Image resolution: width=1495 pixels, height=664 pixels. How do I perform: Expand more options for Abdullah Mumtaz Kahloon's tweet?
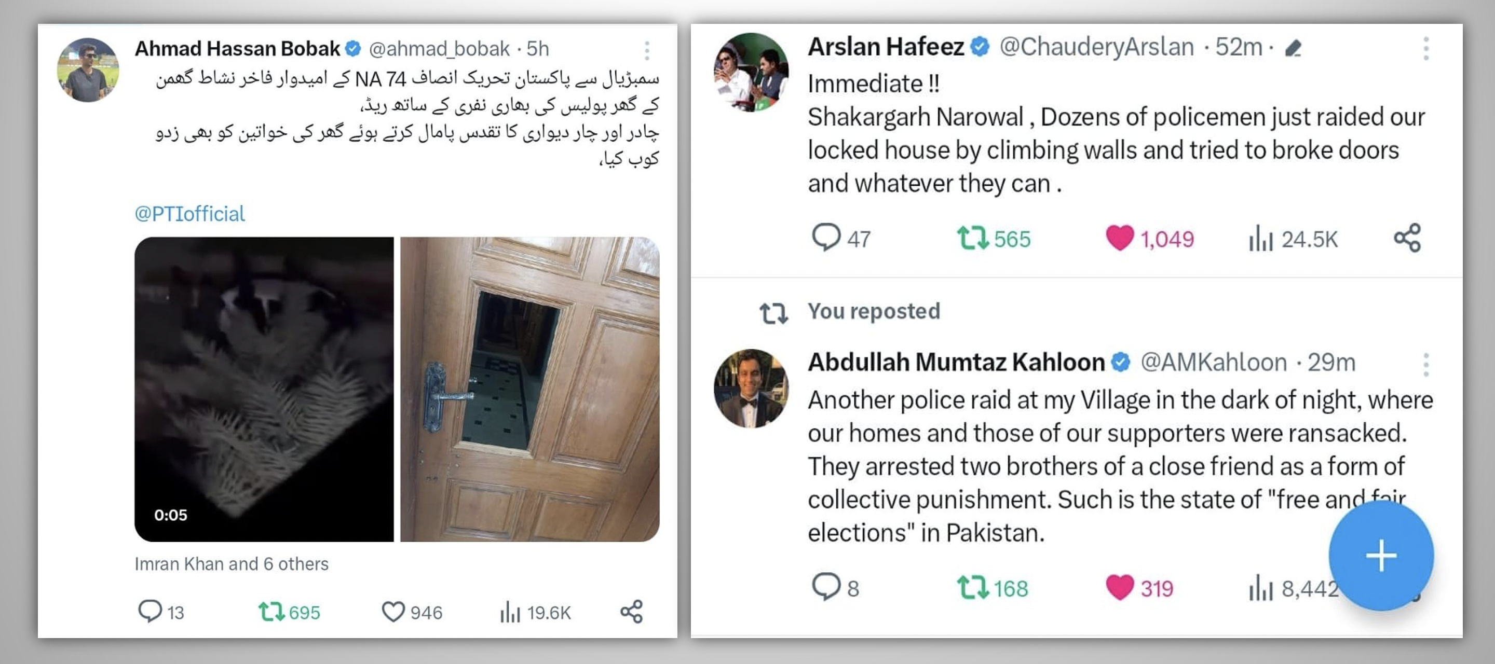(1425, 364)
